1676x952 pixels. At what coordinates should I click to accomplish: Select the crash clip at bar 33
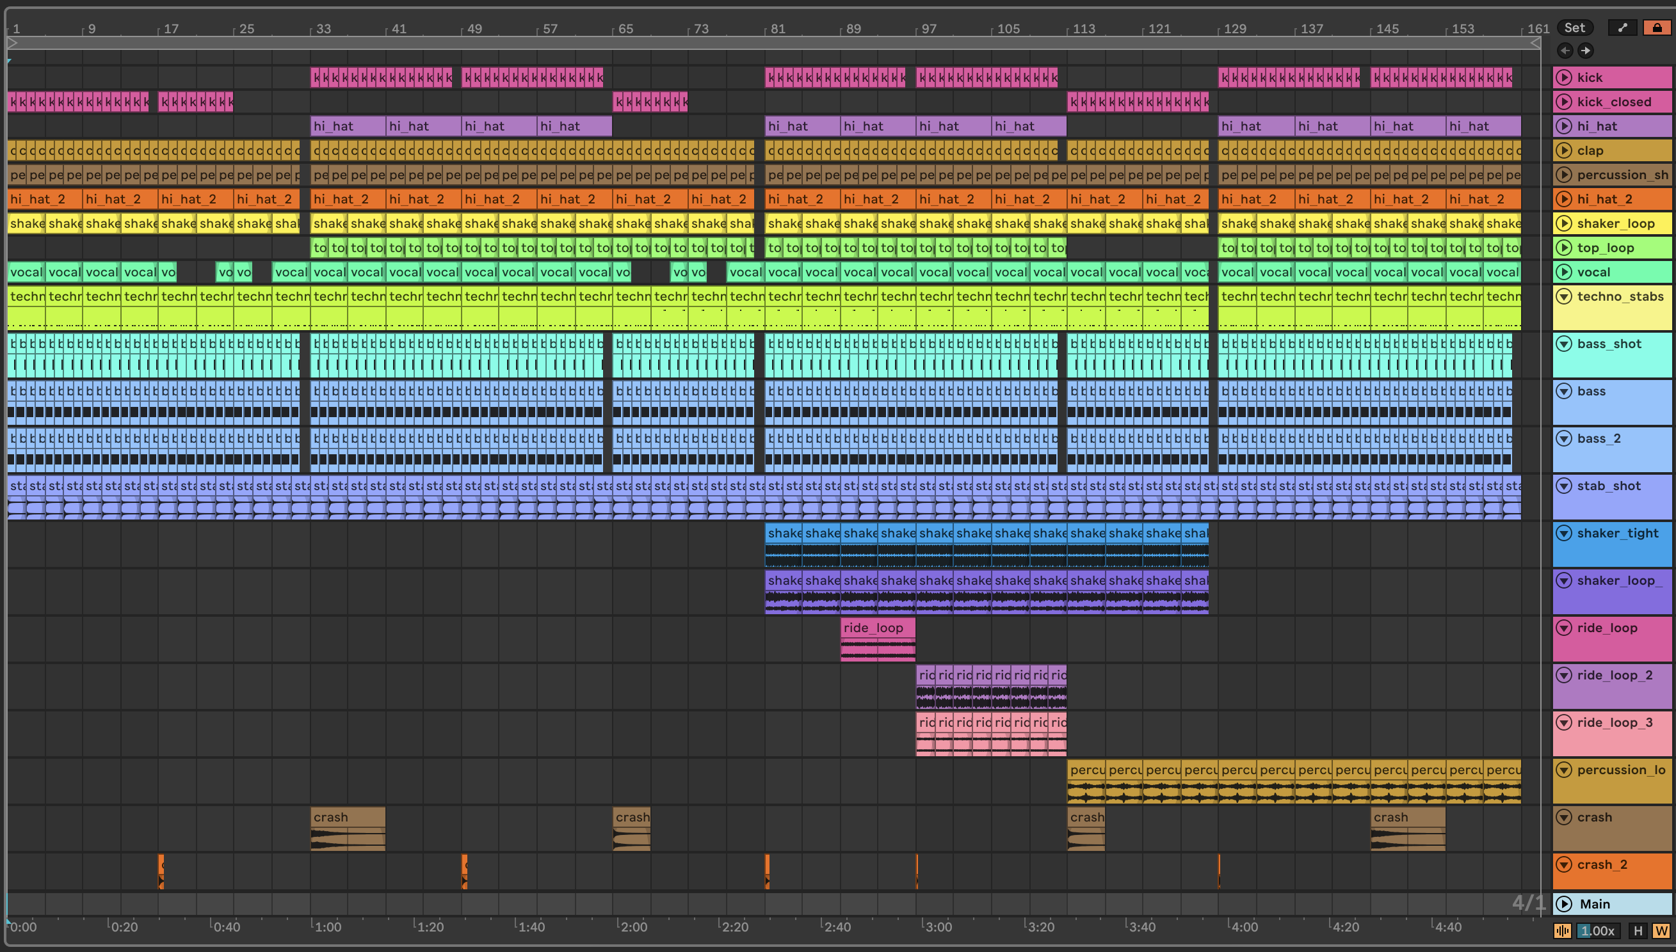click(x=348, y=829)
